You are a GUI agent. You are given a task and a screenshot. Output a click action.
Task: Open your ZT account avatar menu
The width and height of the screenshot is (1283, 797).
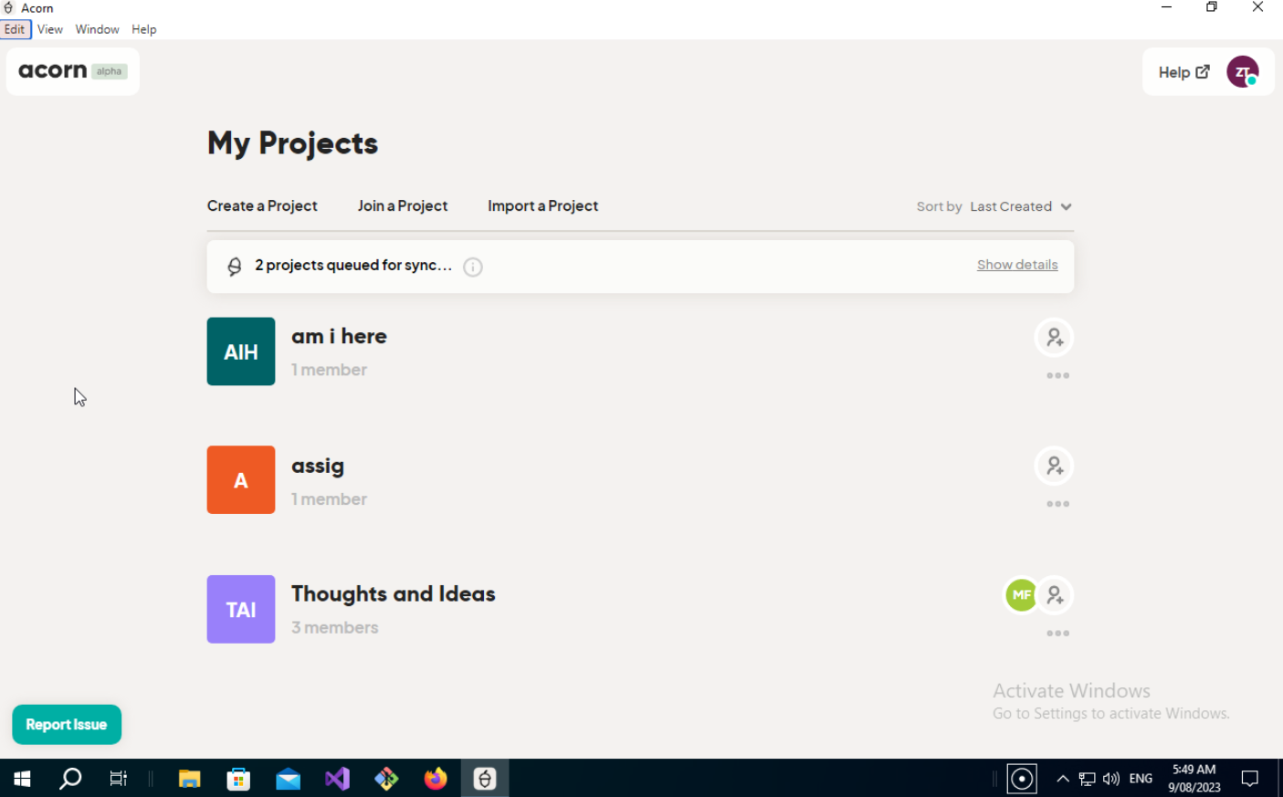pyautogui.click(x=1243, y=71)
